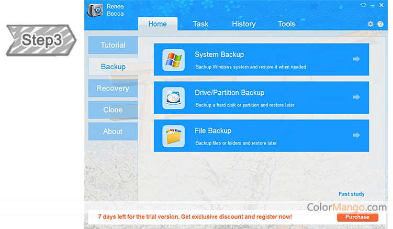Click the folder File Backup icon
The image size is (393, 229).
coord(173,136)
